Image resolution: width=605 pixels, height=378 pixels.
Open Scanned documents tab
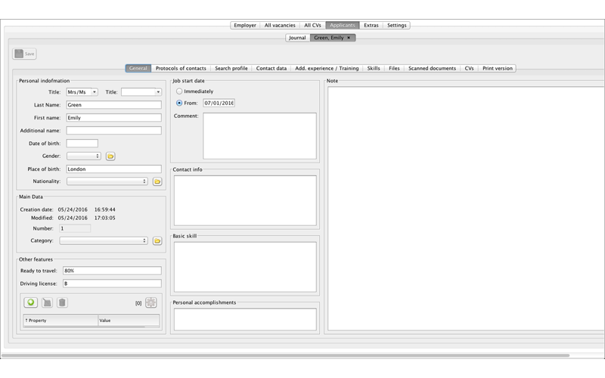(x=432, y=68)
